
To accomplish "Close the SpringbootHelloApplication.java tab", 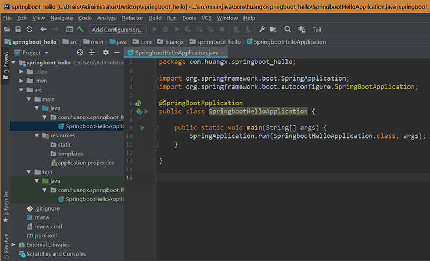I will [223, 53].
